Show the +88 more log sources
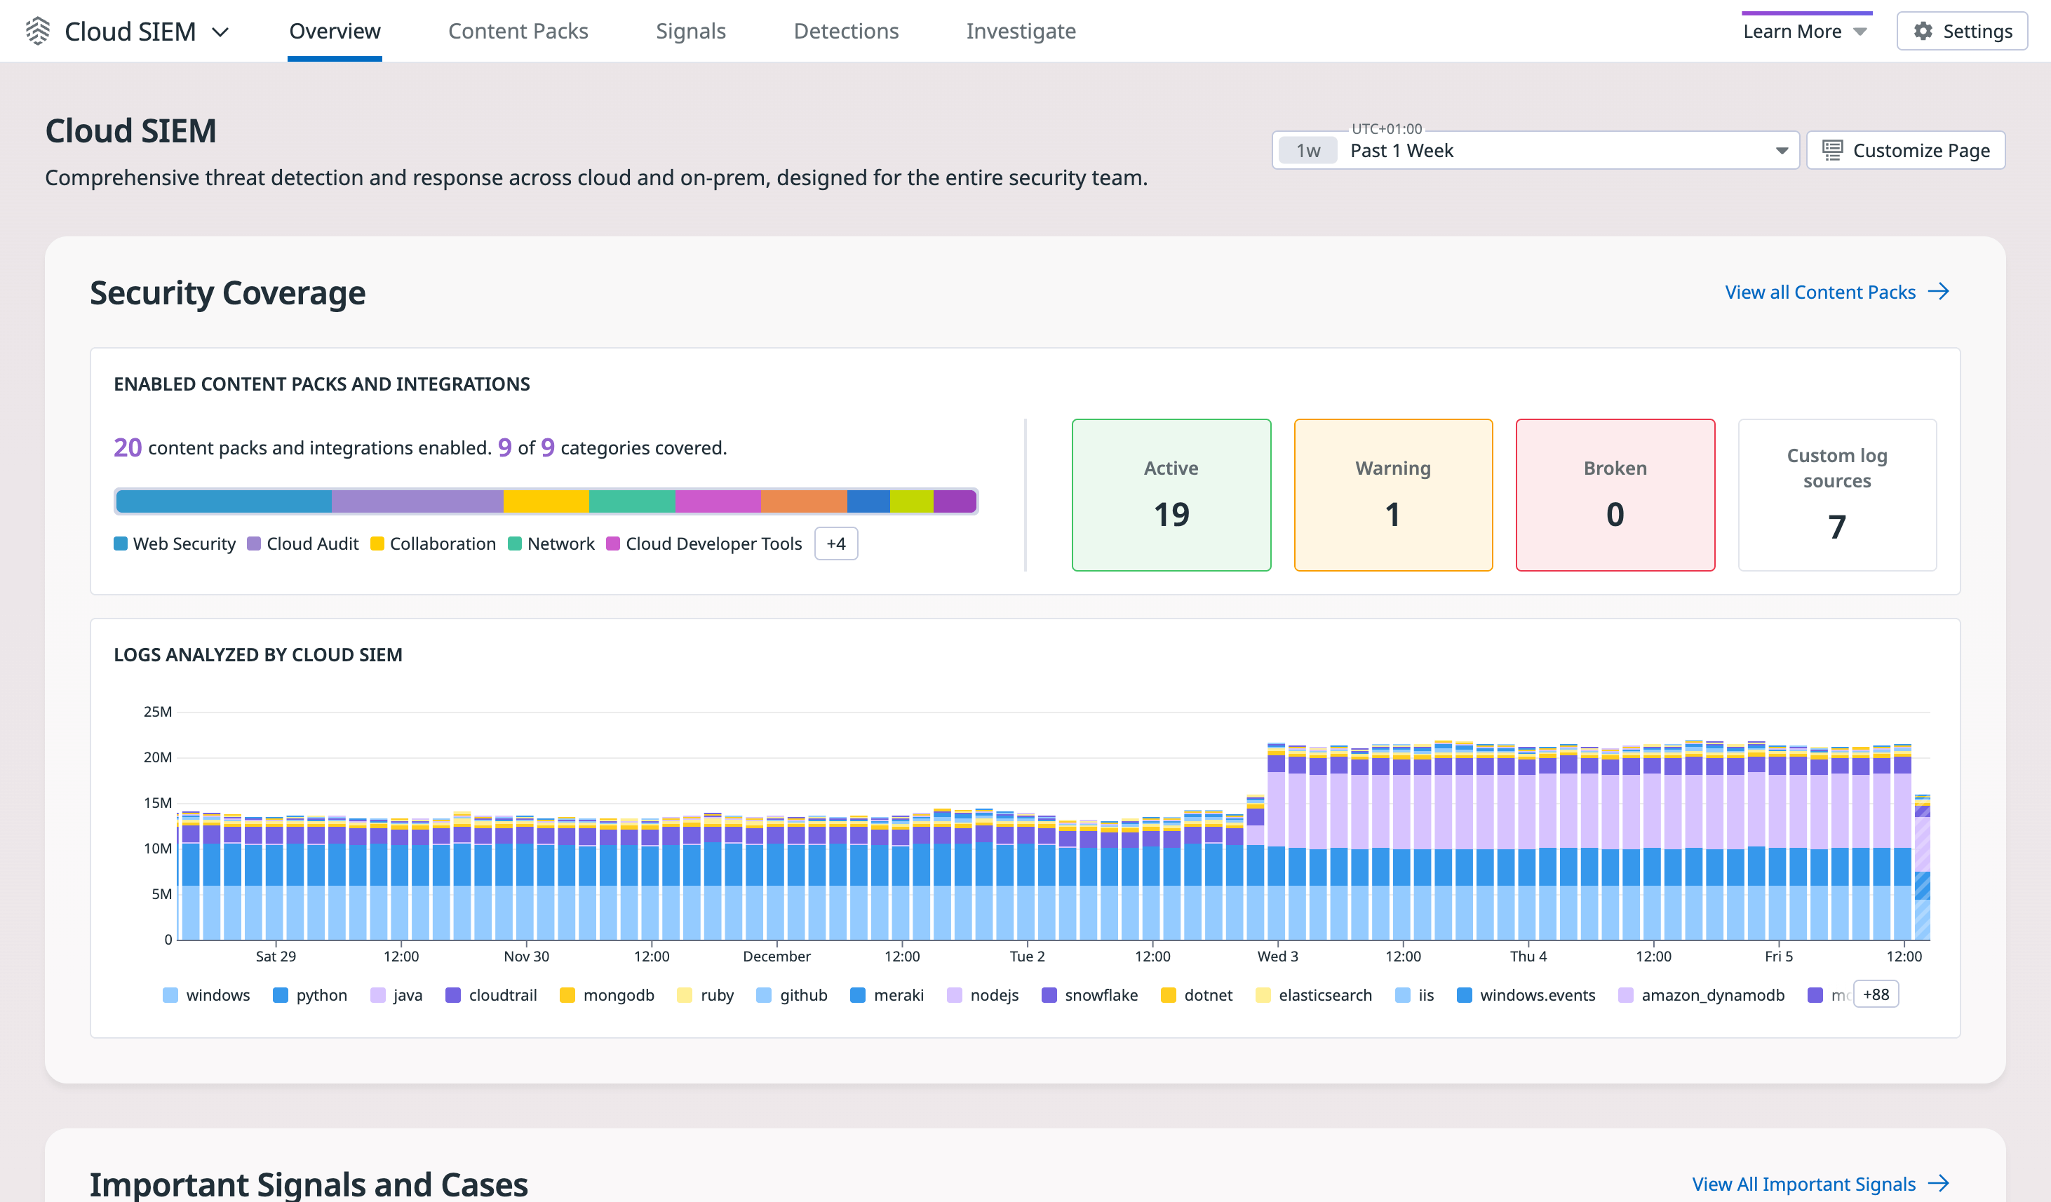 tap(1875, 994)
